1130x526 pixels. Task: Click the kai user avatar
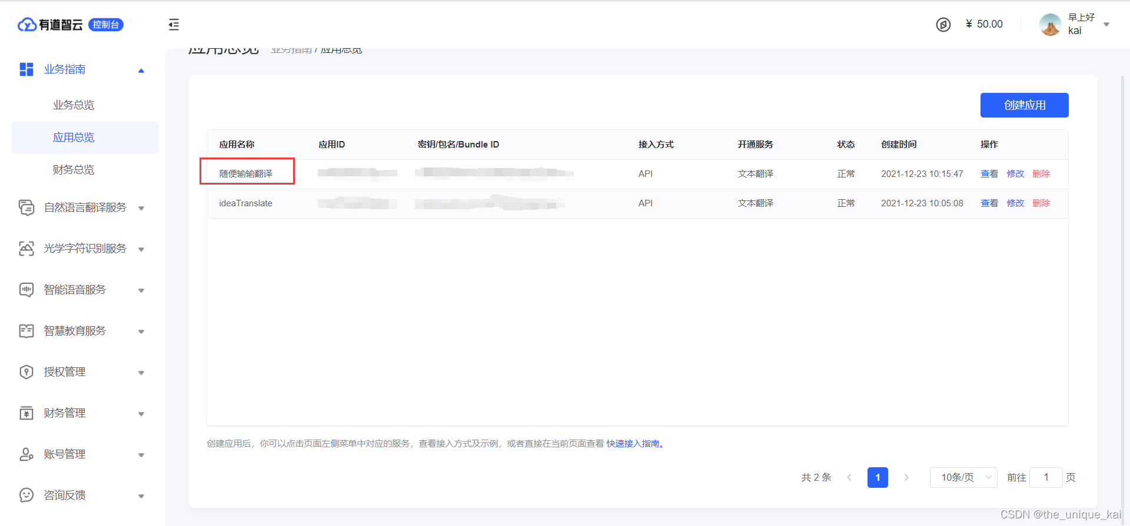[x=1050, y=25]
